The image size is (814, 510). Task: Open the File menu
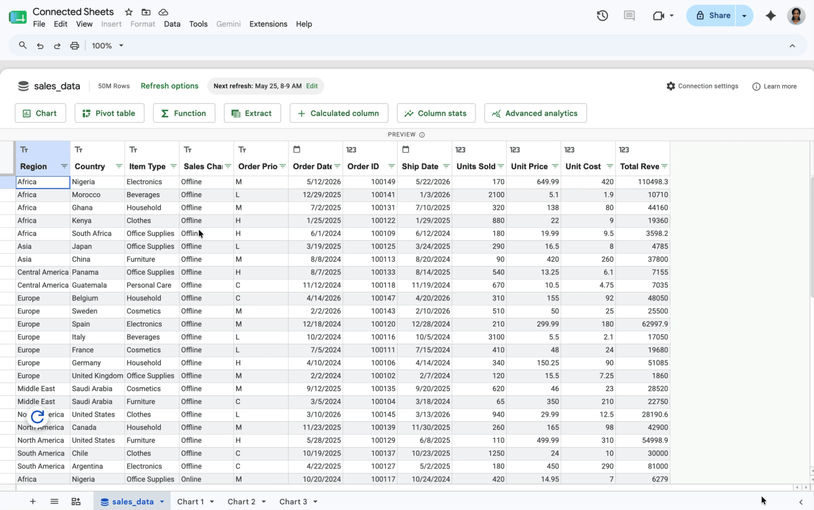(39, 24)
